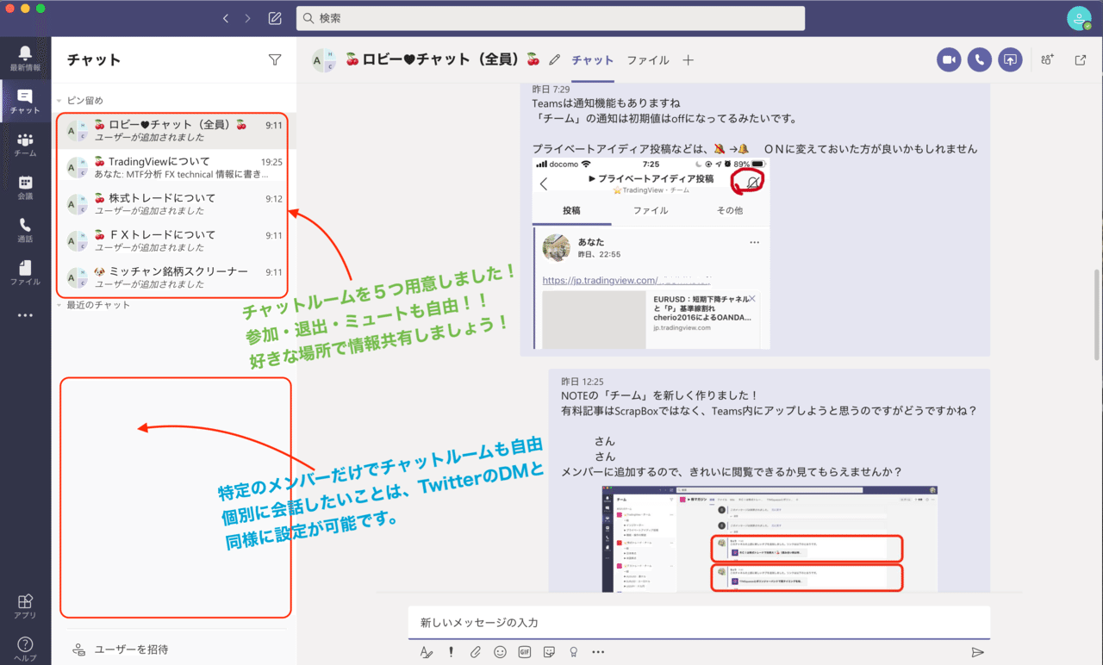Open the Help icon
The image size is (1103, 665).
coord(25,649)
